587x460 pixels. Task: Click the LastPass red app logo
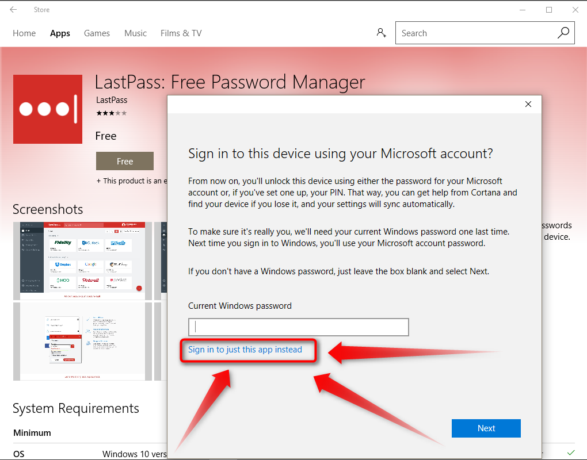(x=48, y=109)
